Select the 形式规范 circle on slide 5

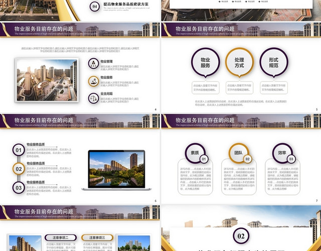pyautogui.click(x=274, y=62)
